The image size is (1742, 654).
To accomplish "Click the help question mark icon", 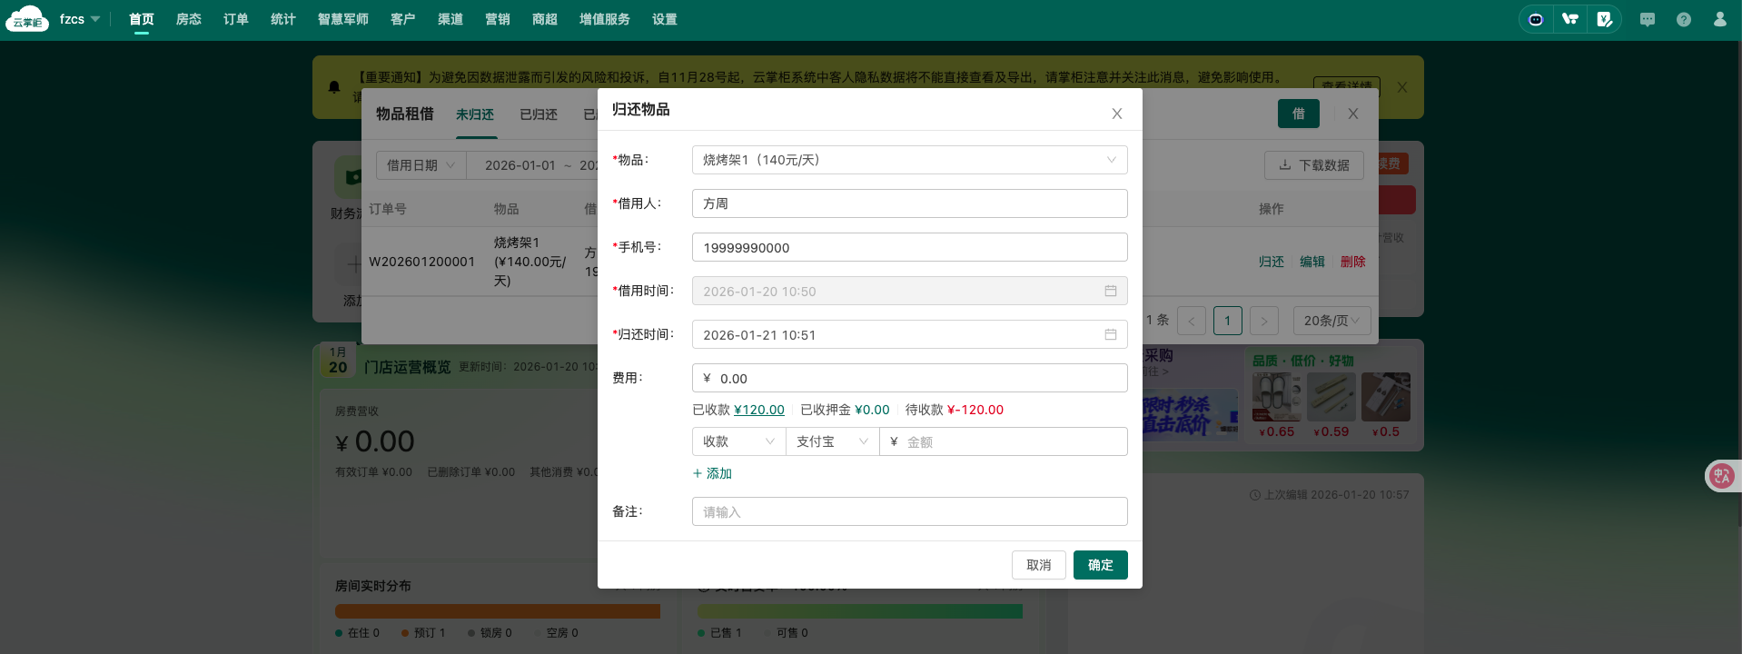I will click(1684, 19).
